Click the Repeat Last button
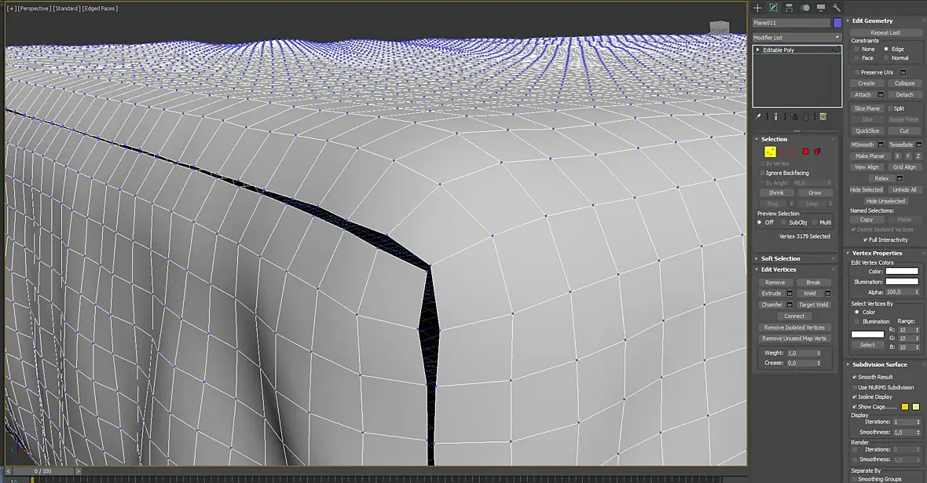Screen dimensions: 927x483 pyautogui.click(x=885, y=33)
